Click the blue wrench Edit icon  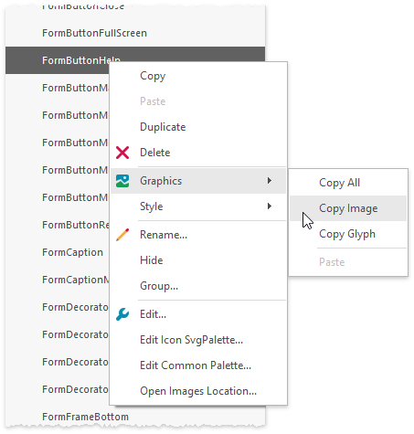point(122,314)
